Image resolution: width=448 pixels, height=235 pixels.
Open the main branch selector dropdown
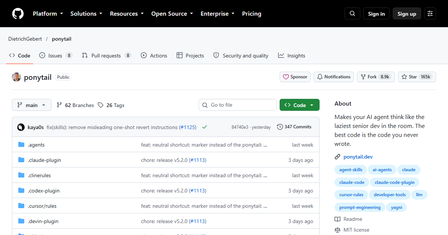[32, 105]
